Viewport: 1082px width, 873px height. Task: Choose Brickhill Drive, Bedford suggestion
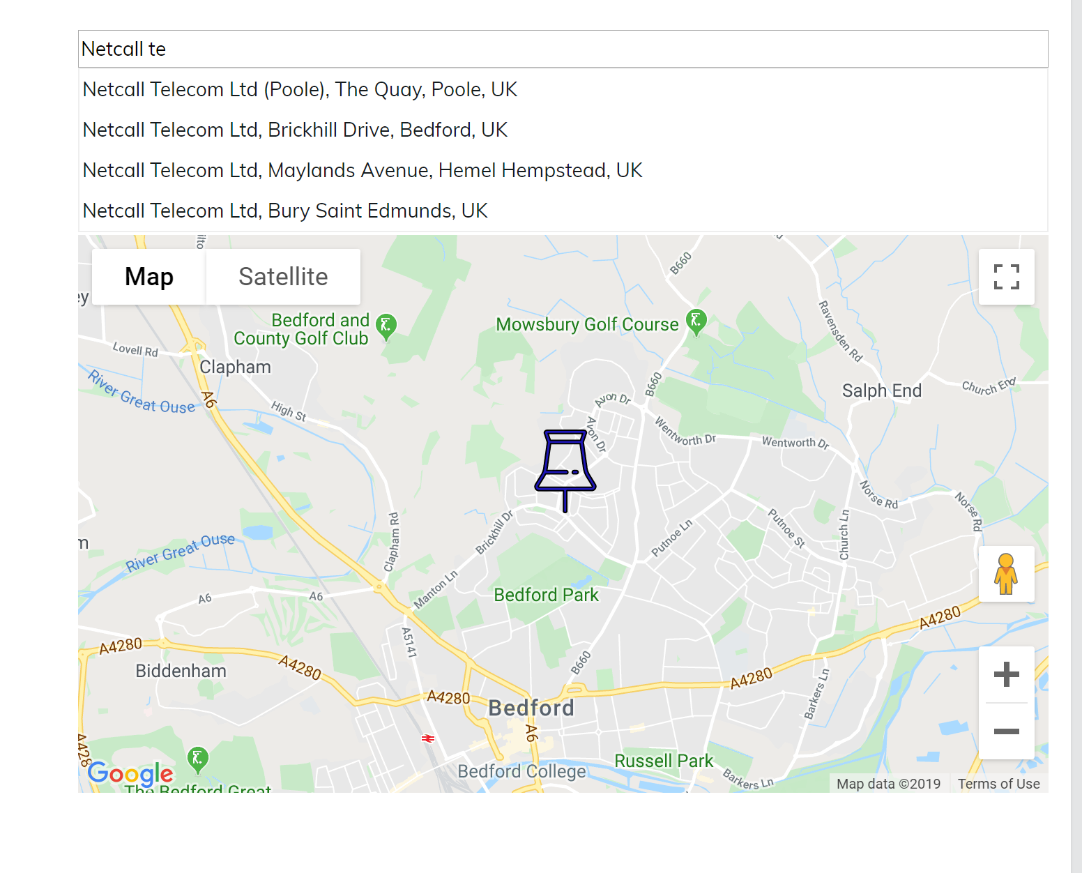tap(295, 130)
